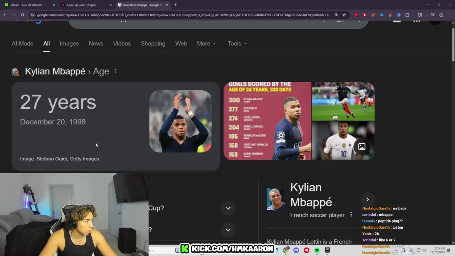Go back with the browser back arrow
The width and height of the screenshot is (455, 256).
5,15
